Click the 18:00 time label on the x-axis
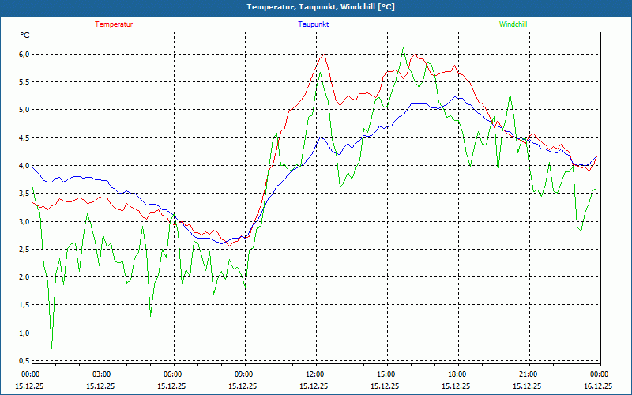The width and height of the screenshot is (632, 395). (458, 374)
